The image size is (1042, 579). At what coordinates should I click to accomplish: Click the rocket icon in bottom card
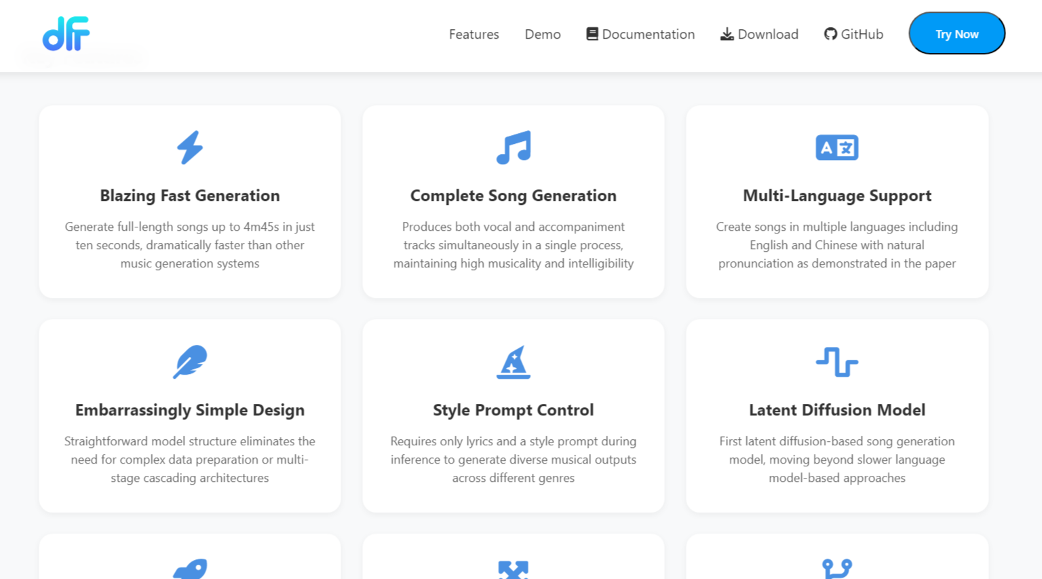(190, 569)
